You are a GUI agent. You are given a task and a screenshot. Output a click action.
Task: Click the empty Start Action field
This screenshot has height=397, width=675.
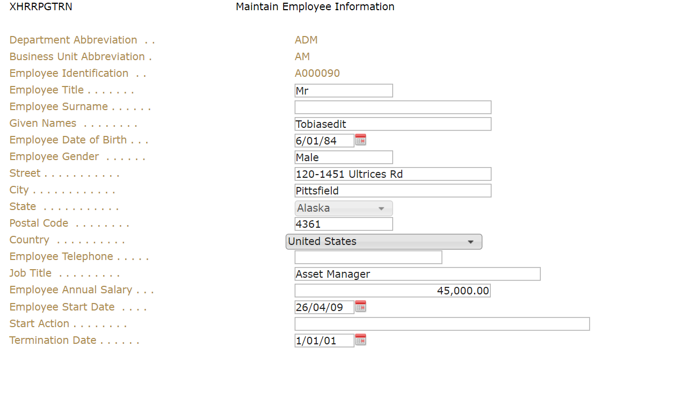tap(442, 324)
